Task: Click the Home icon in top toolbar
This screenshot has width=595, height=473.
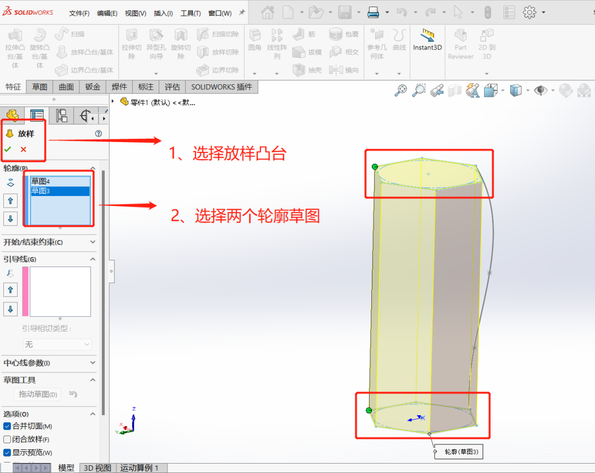Action: (x=268, y=13)
